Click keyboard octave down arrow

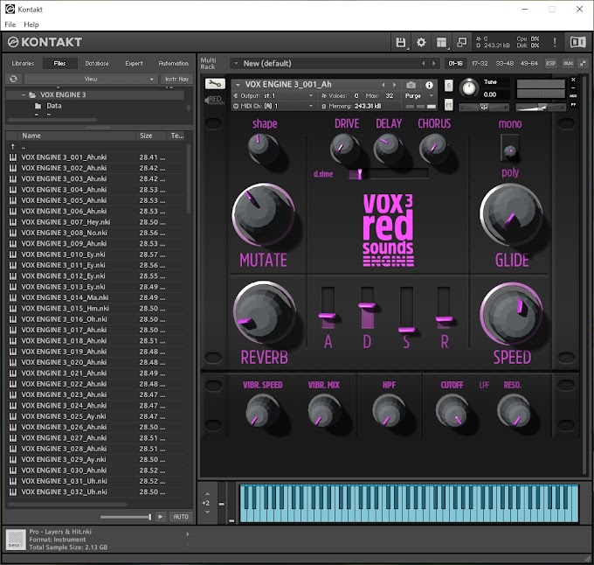click(x=207, y=512)
